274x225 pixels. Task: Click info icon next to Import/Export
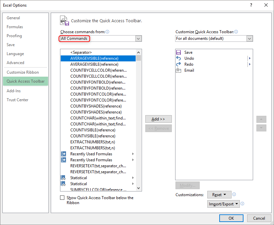242,204
